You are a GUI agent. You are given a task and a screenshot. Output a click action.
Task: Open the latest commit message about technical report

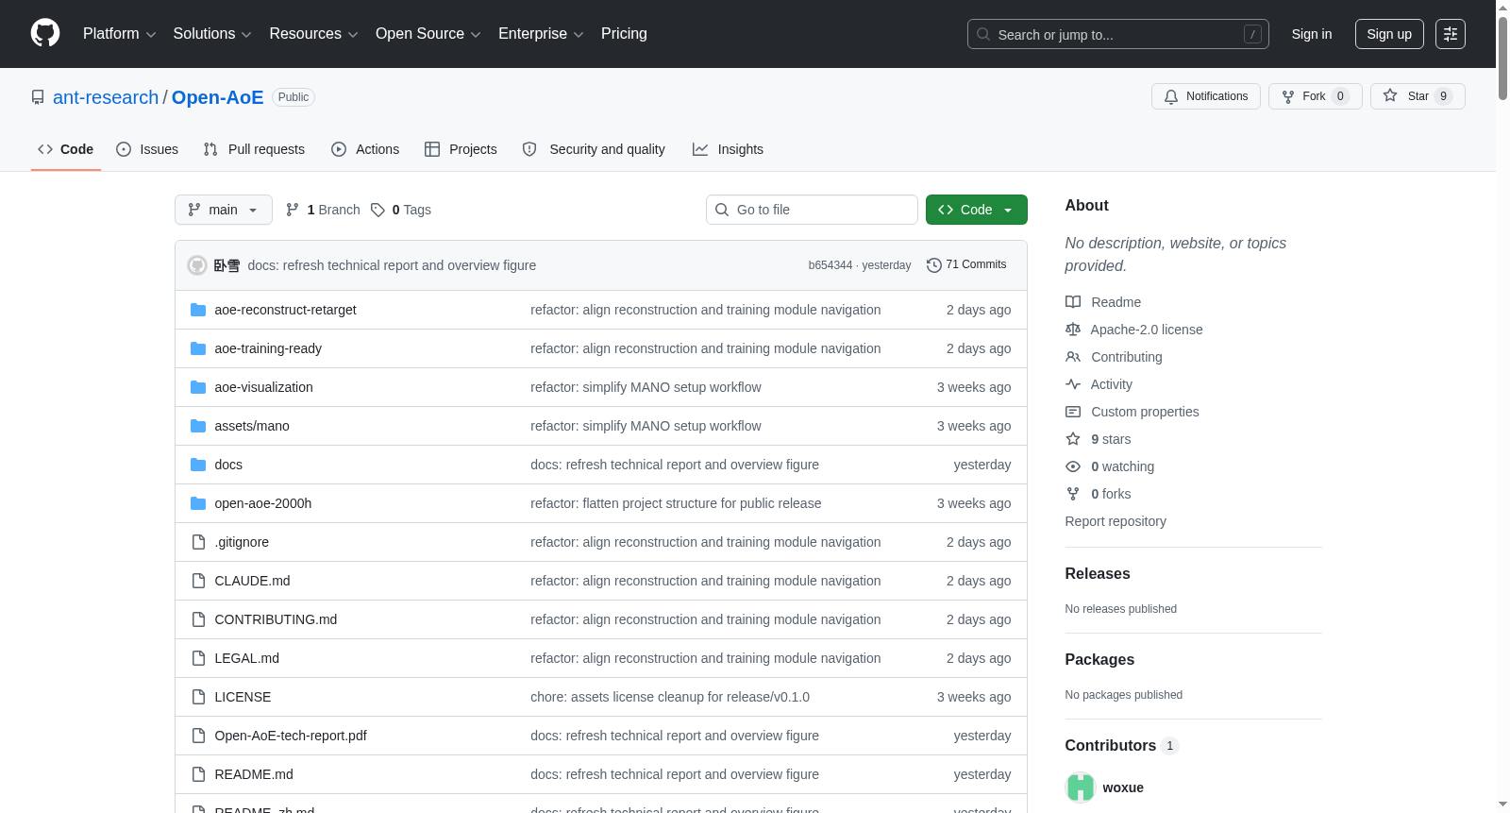coord(392,265)
